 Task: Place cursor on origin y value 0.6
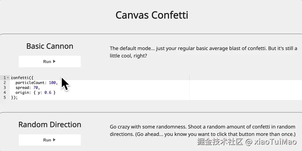[x=48, y=92]
